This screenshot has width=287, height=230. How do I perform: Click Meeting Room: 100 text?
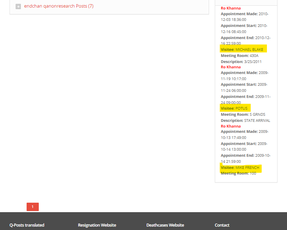pos(238,173)
